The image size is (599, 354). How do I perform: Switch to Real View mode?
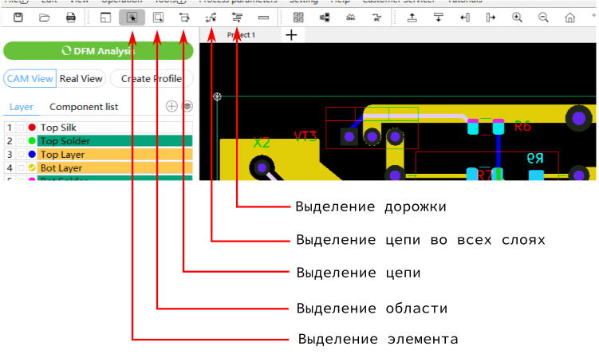(x=81, y=79)
